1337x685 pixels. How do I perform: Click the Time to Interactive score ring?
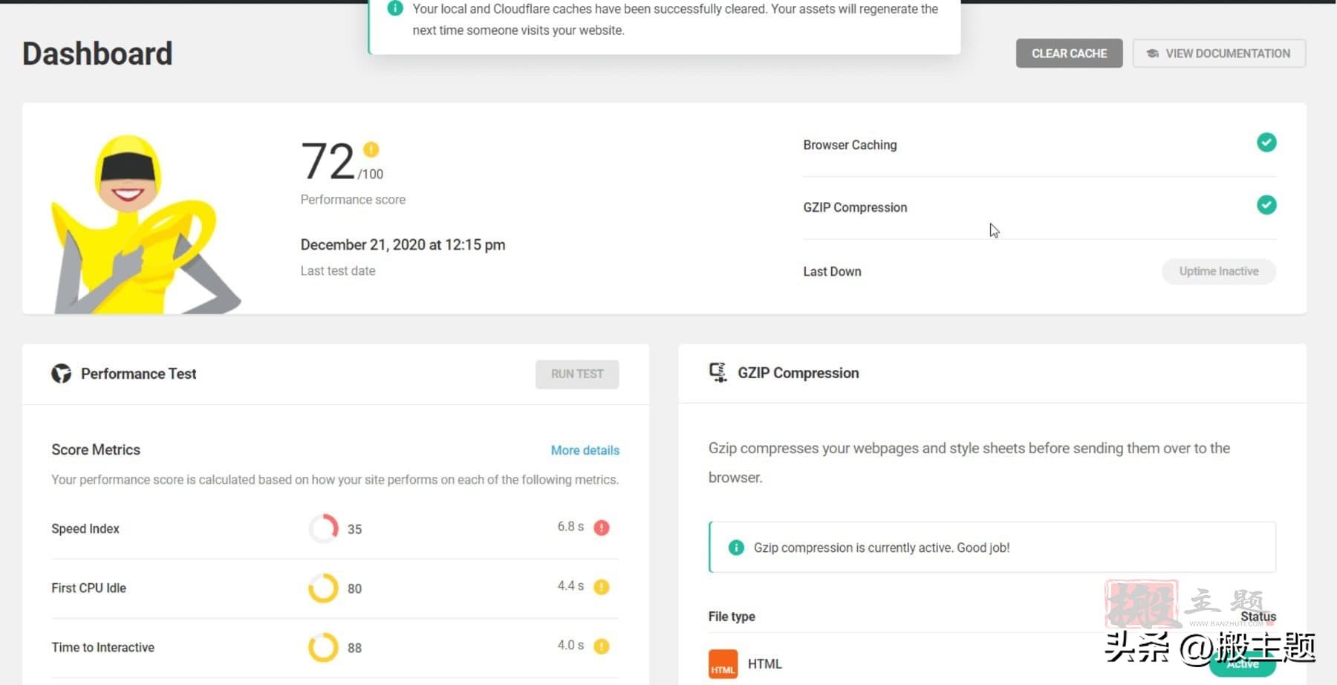click(323, 647)
